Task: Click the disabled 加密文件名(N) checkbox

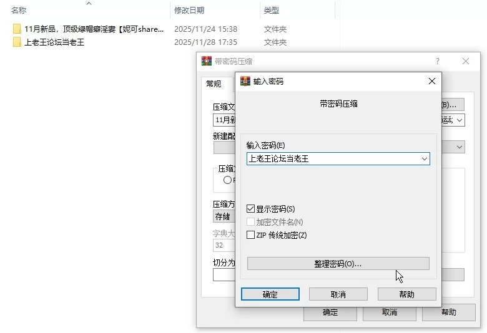Action: 250,221
